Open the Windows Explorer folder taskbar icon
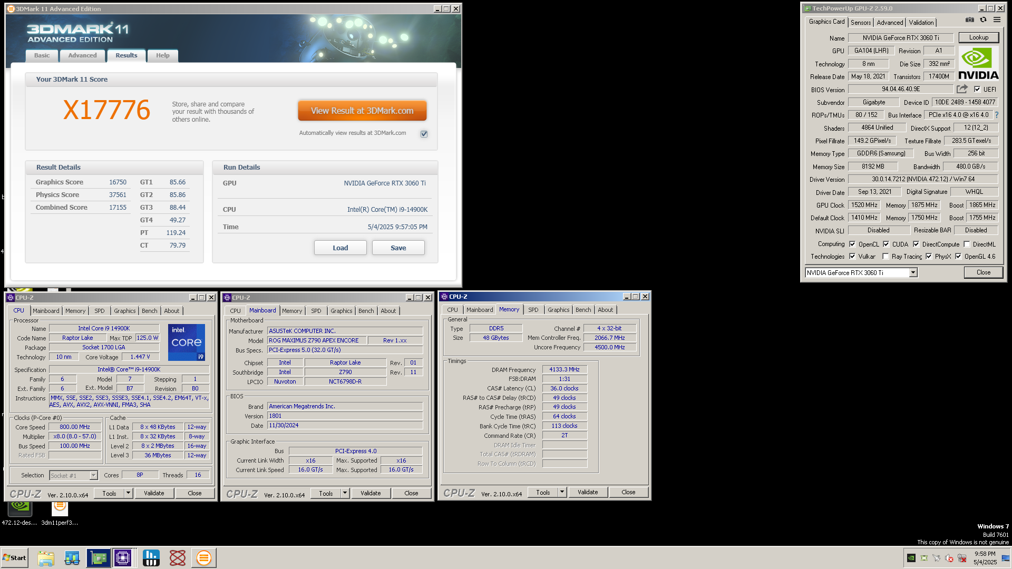Viewport: 1012px width, 569px height. coord(46,558)
